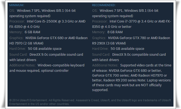Image resolution: width=181 pixels, height=109 pixels.
Task: Click the minimum Sound Card label
Action: point(18,54)
